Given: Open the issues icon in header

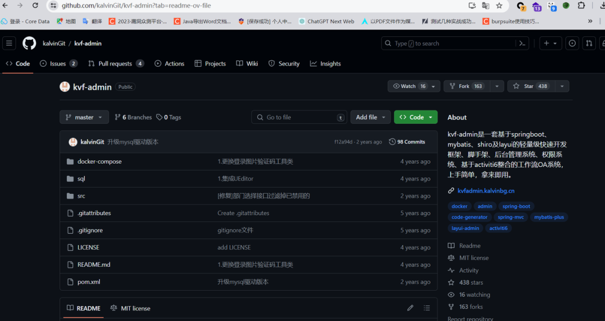Looking at the screenshot, I should 572,43.
